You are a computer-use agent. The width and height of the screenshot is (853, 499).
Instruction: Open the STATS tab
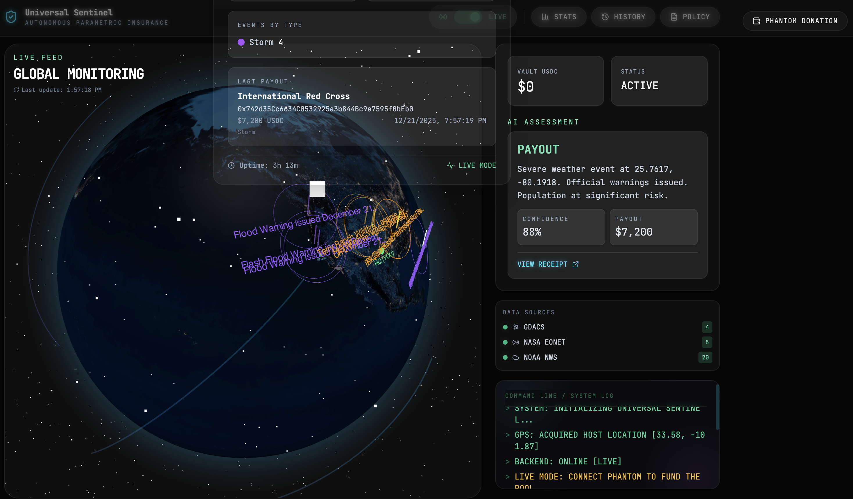point(558,17)
